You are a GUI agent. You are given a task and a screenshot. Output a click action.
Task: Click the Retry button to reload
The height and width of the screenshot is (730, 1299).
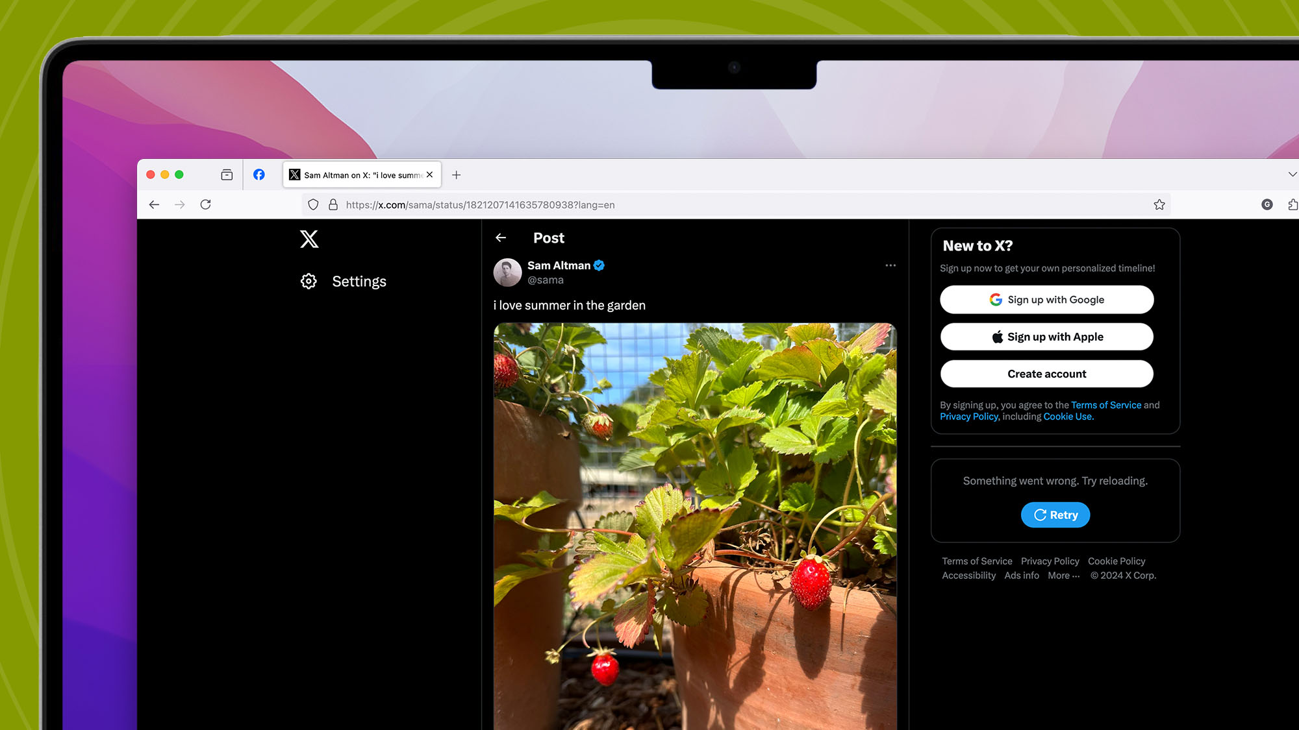[x=1055, y=515]
